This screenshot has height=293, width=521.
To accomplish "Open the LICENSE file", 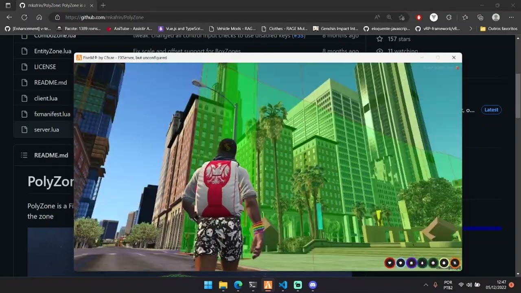I will click(45, 67).
